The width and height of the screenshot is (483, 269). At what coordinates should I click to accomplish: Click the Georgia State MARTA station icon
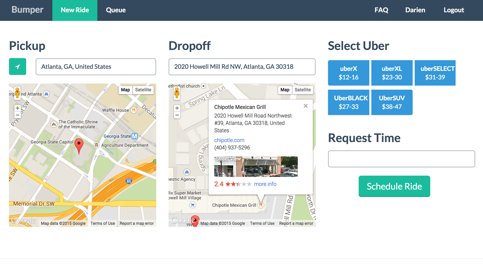[135, 136]
